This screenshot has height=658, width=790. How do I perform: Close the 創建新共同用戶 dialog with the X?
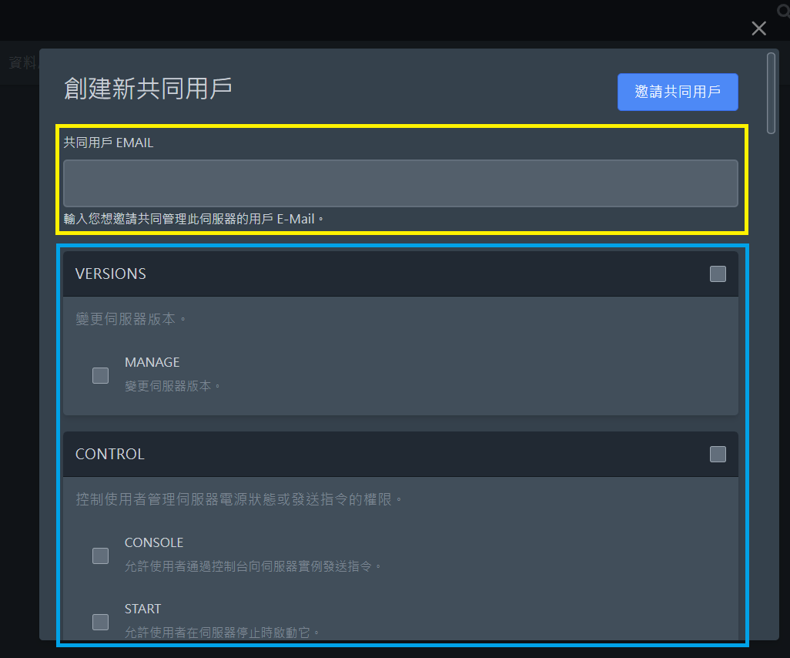[x=758, y=29]
